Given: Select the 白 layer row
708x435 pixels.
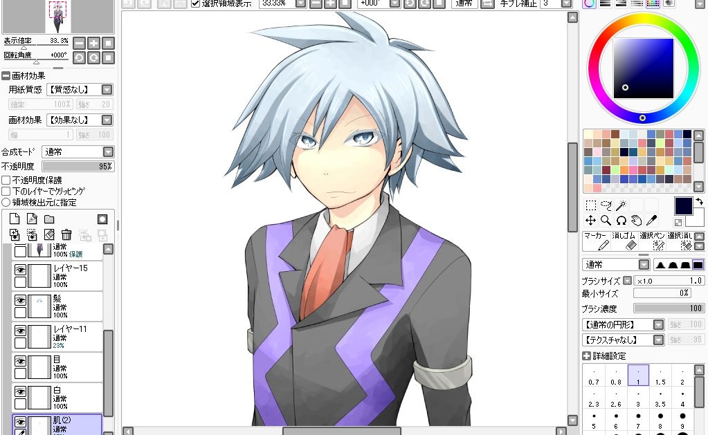Looking at the screenshot, I should pyautogui.click(x=57, y=397).
